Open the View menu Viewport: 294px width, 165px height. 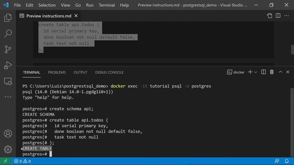click(x=65, y=5)
